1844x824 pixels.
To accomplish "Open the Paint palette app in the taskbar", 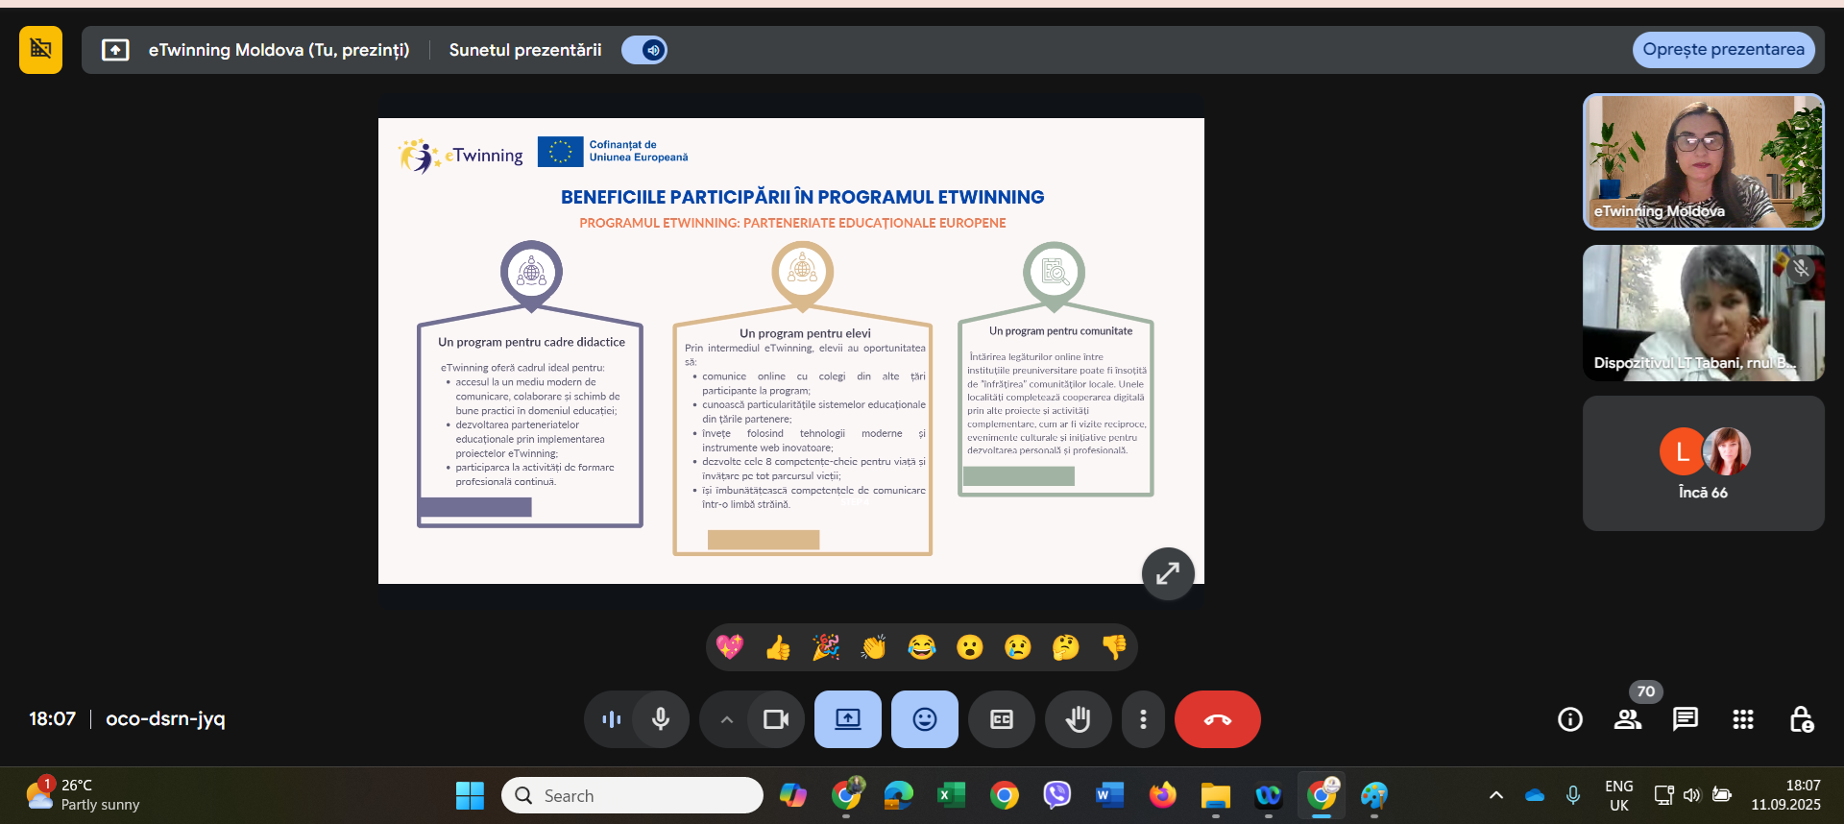I will (x=1374, y=795).
